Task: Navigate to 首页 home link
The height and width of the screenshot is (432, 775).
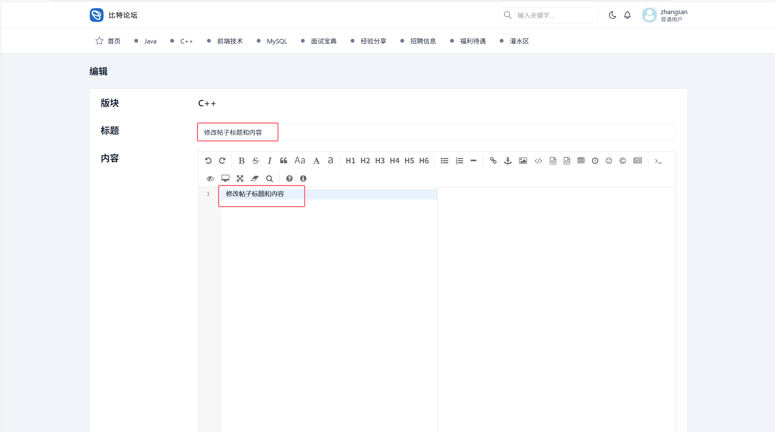Action: click(x=114, y=41)
